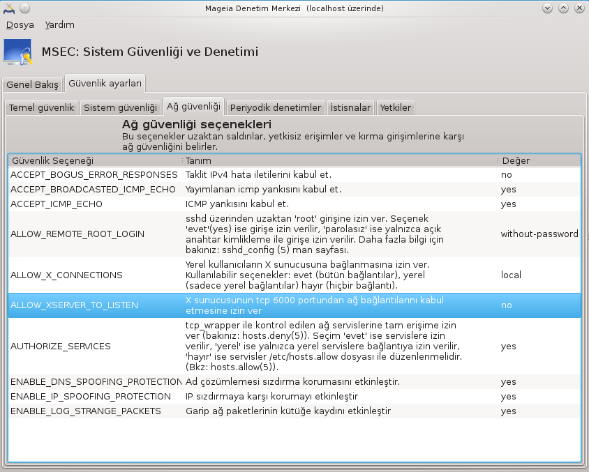Sort by Güvenlik Seçeneği column header
Image resolution: width=589 pixels, height=472 pixels.
point(96,160)
